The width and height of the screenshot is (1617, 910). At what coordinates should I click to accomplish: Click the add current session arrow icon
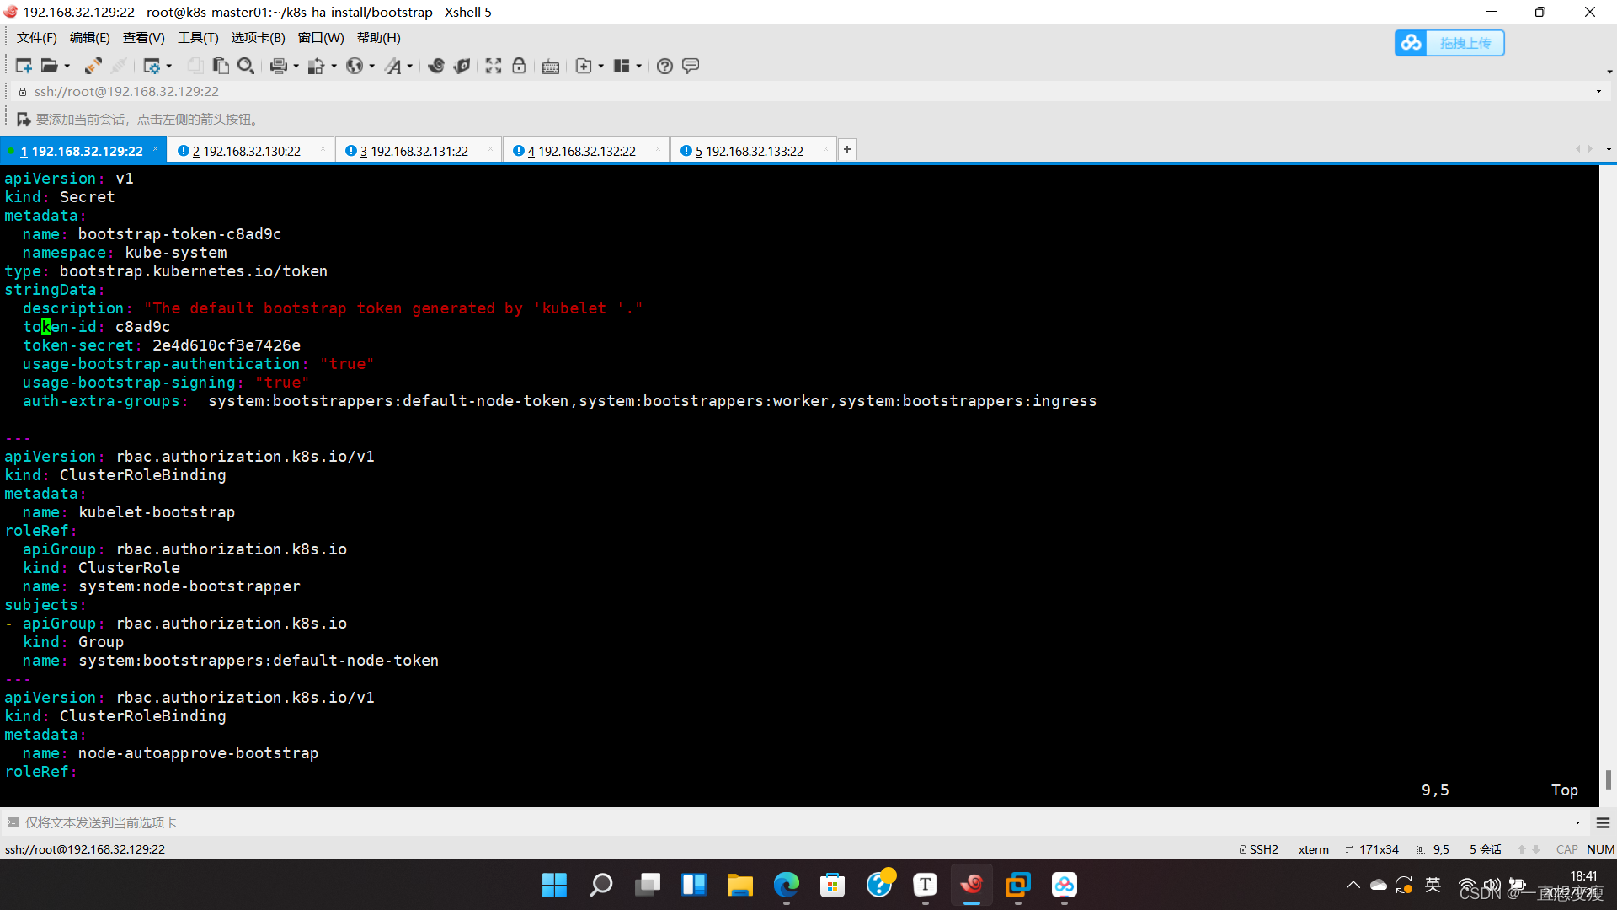(23, 120)
